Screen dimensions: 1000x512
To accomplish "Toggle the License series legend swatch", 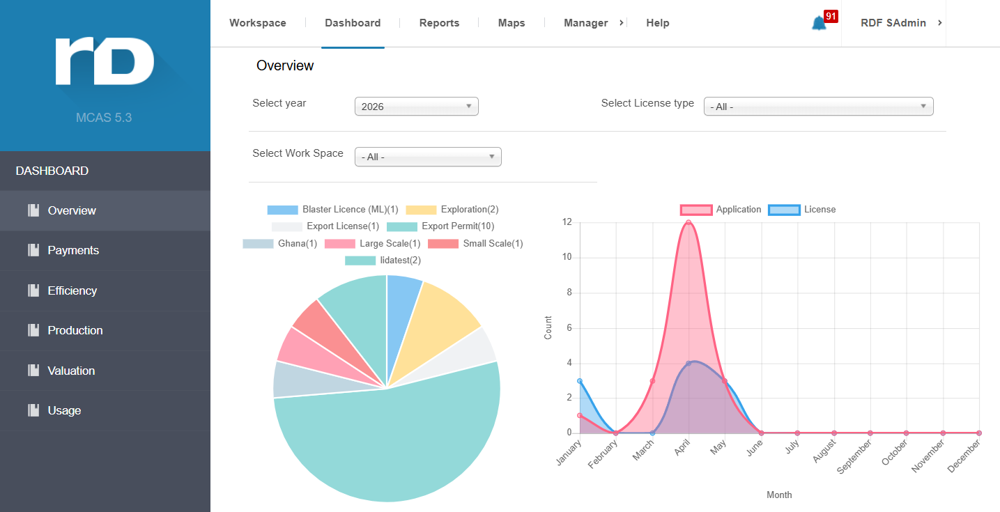I will point(784,210).
